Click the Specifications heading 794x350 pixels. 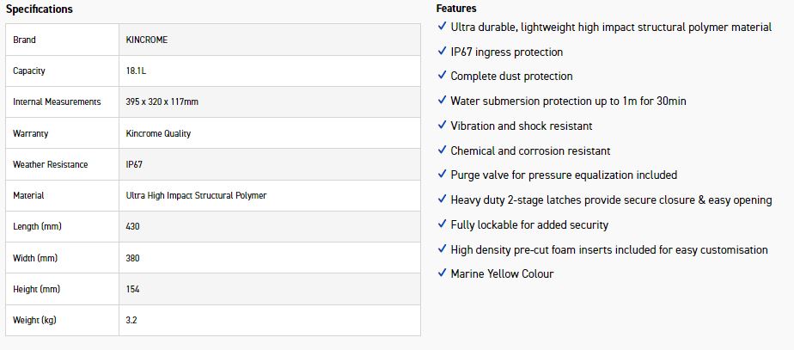tap(40, 9)
